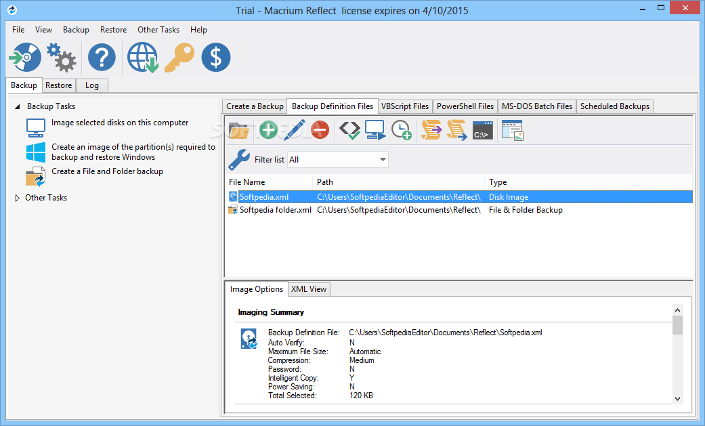Click the Disk Image type cell
Viewport: 705px width, 426px height.
pos(509,197)
